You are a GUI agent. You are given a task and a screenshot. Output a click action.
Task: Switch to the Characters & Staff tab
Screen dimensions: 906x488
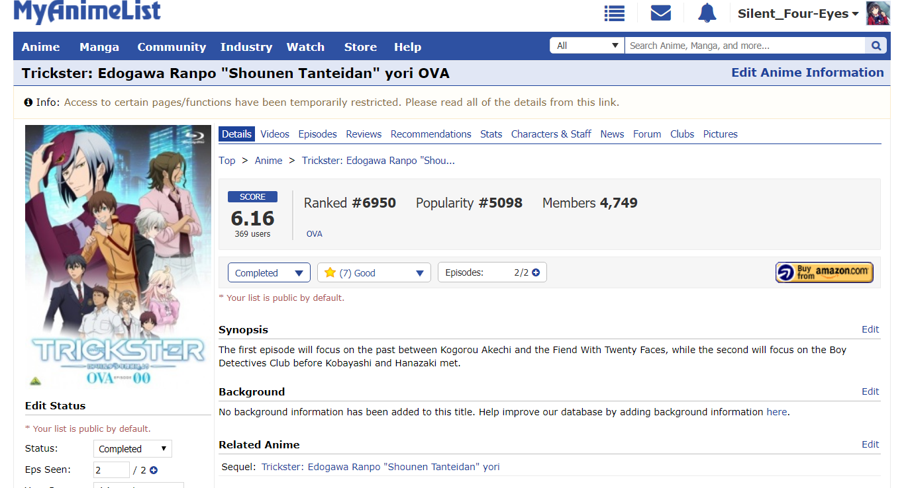551,134
